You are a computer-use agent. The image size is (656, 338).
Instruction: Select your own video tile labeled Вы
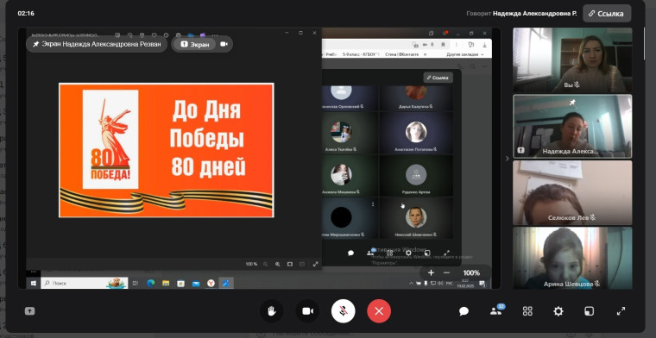572,60
